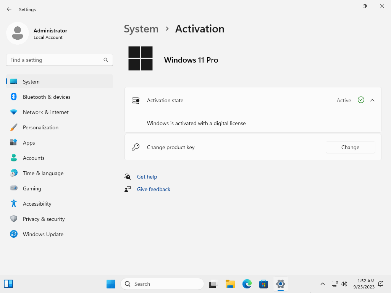Open Windows Update settings

pyautogui.click(x=60, y=234)
